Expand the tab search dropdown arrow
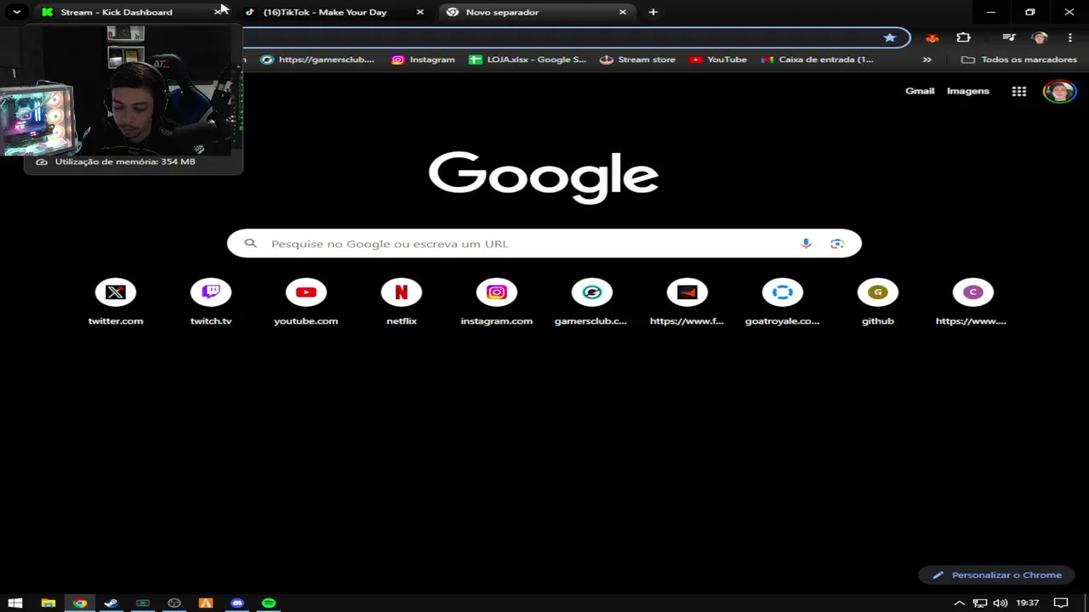Image resolution: width=1089 pixels, height=612 pixels. point(16,12)
